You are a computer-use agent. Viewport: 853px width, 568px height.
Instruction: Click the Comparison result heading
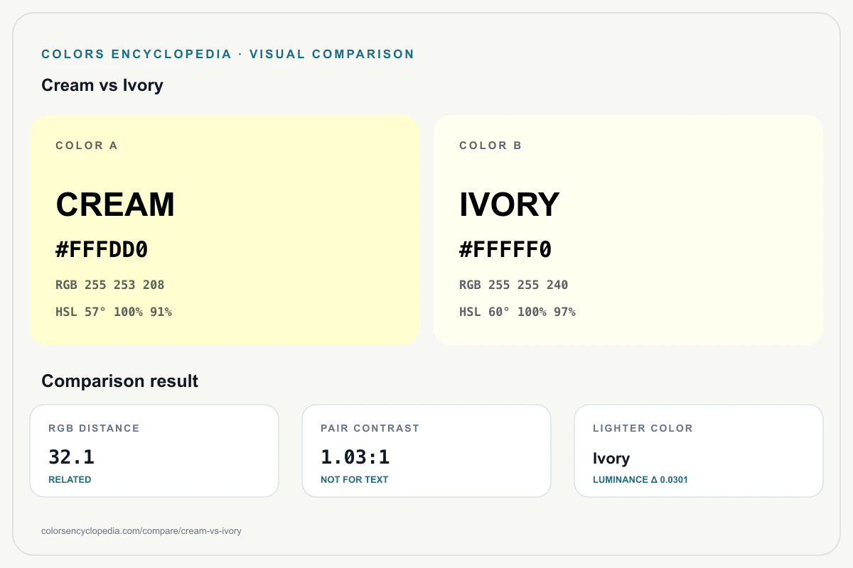[x=120, y=381]
